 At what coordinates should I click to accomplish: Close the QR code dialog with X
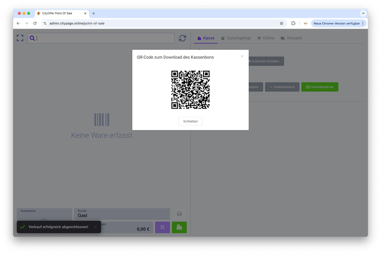242,56
